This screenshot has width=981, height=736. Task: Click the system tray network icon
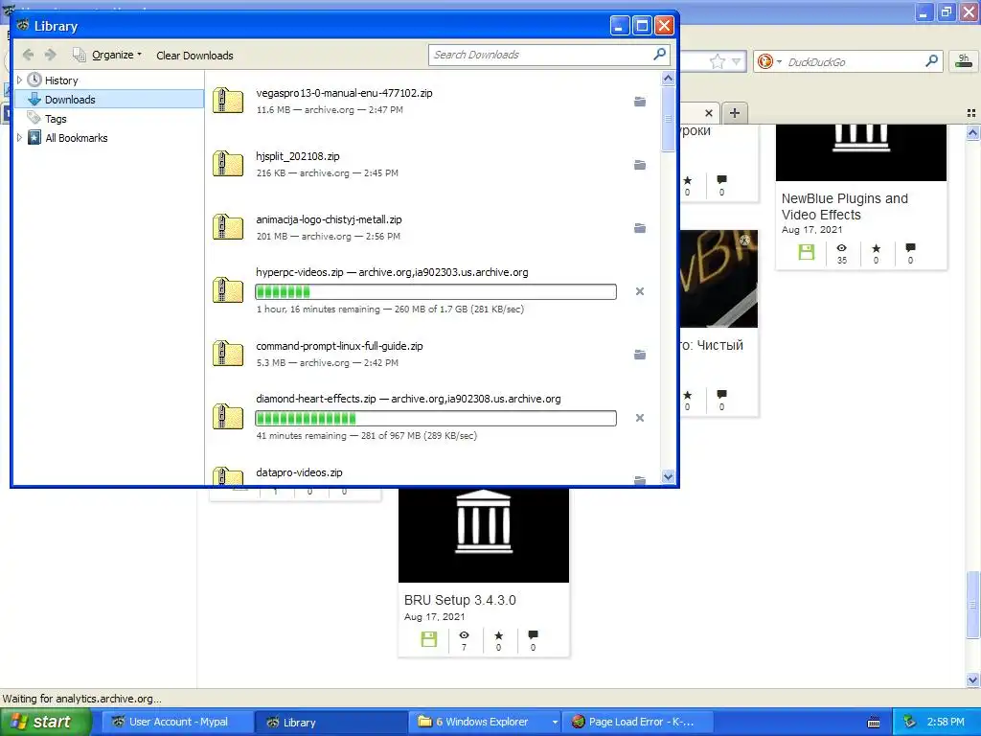(909, 722)
